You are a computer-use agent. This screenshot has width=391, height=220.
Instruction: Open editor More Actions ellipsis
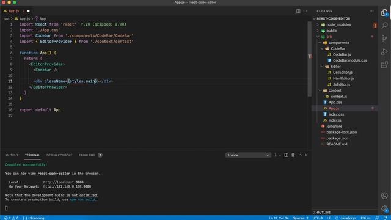point(305,11)
